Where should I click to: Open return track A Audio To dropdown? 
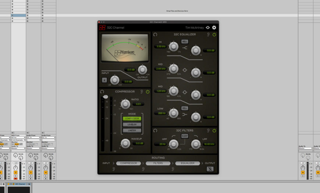pos(306,148)
